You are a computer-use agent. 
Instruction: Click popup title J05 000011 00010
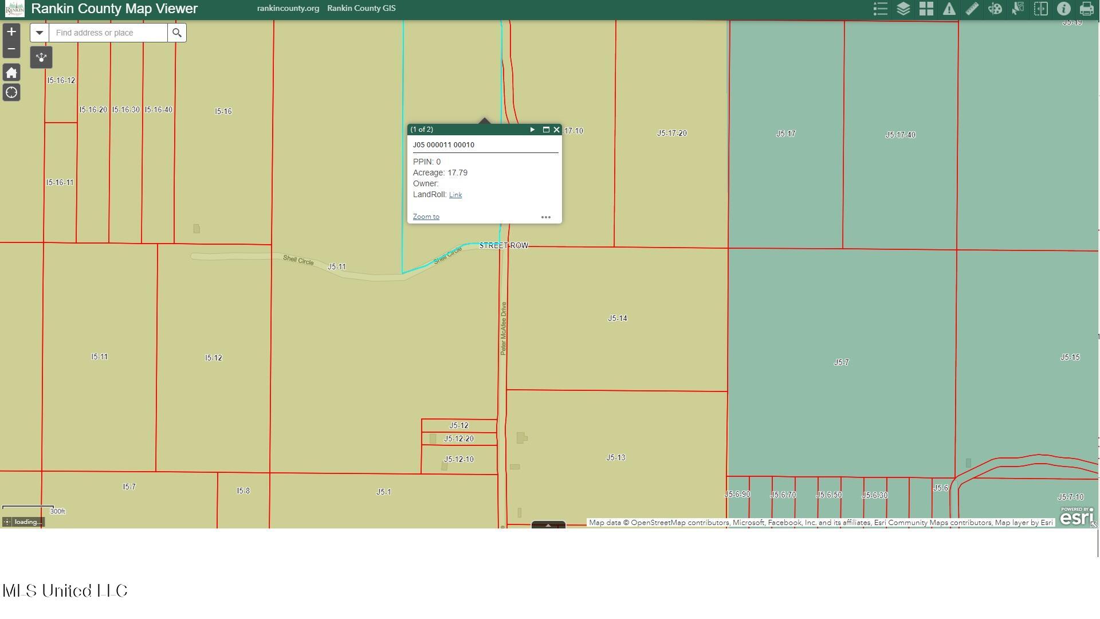(444, 145)
